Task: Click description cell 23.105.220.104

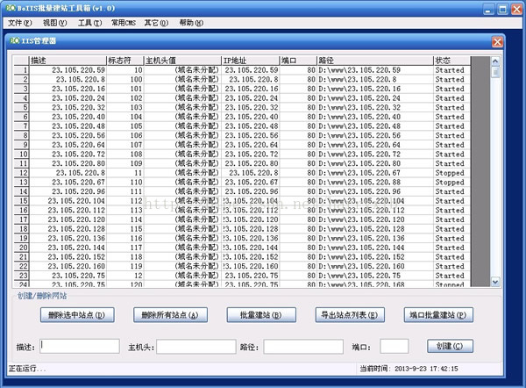Action: 68,201
